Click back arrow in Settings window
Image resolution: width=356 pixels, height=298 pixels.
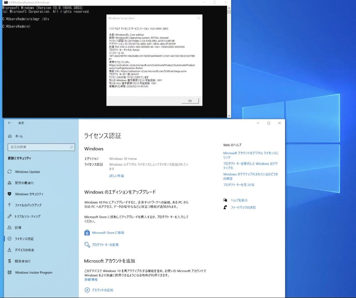[x=10, y=123]
